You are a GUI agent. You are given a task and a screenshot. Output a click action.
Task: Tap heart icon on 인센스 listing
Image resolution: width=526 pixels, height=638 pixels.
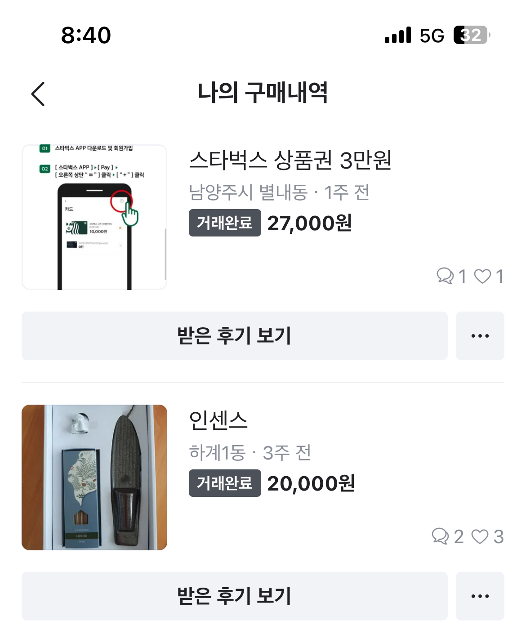(480, 536)
